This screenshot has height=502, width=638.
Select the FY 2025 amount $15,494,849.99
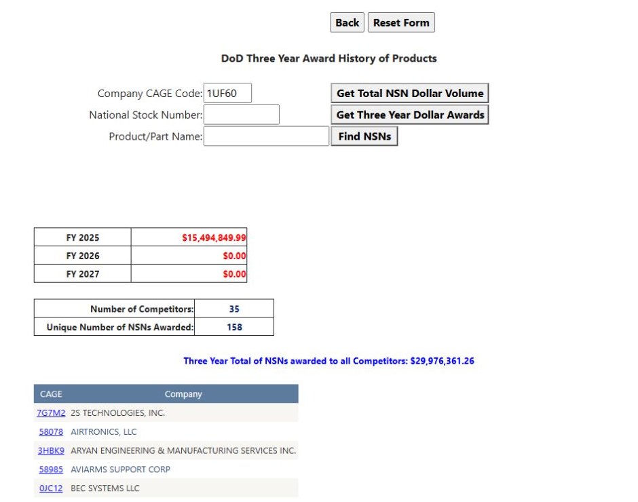(214, 237)
